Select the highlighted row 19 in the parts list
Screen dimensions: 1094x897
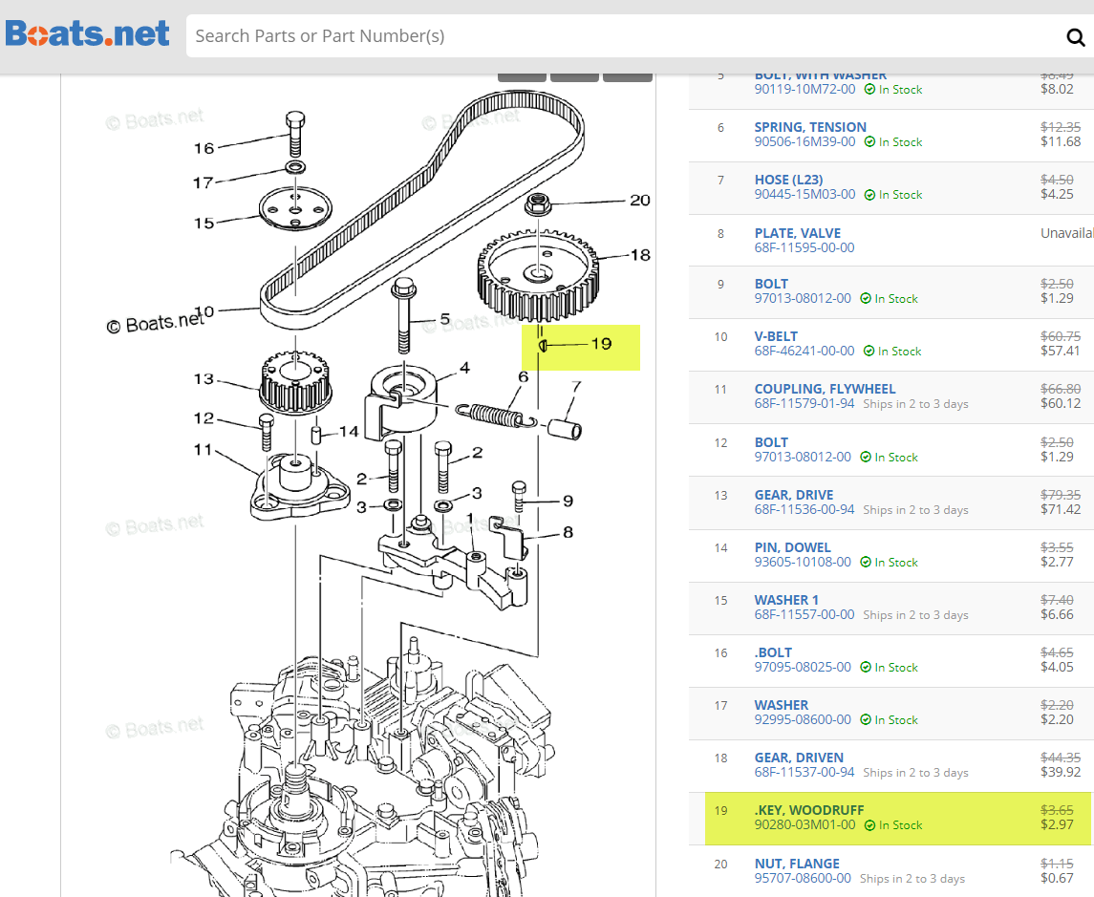(x=889, y=819)
